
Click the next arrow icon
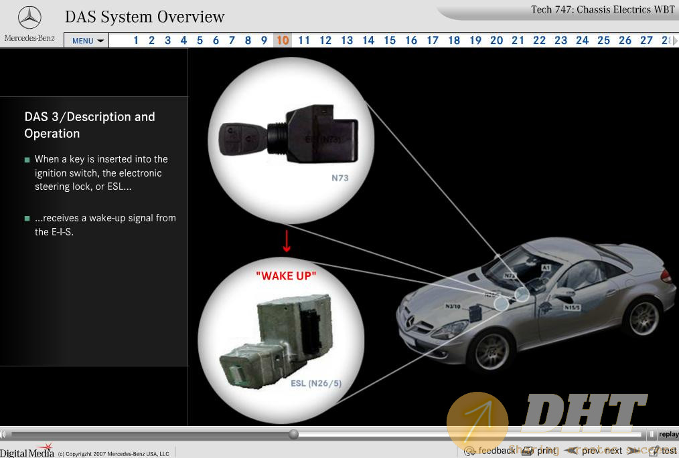[x=634, y=451]
